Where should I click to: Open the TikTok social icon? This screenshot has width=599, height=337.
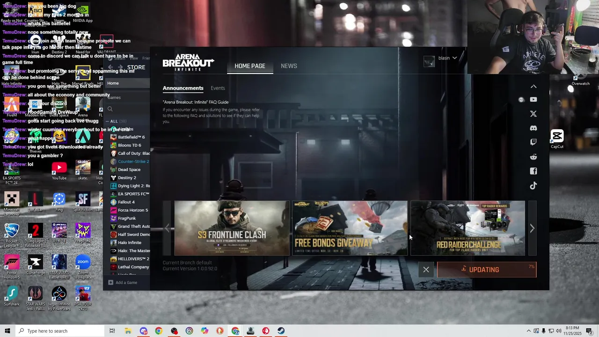point(533,186)
